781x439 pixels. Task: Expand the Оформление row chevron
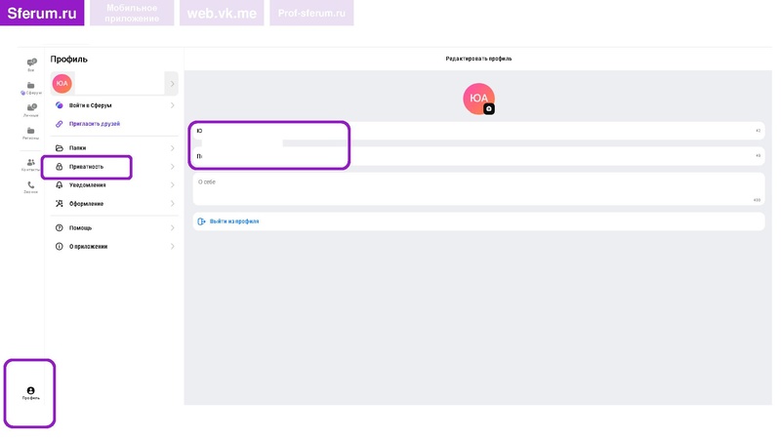coord(173,204)
